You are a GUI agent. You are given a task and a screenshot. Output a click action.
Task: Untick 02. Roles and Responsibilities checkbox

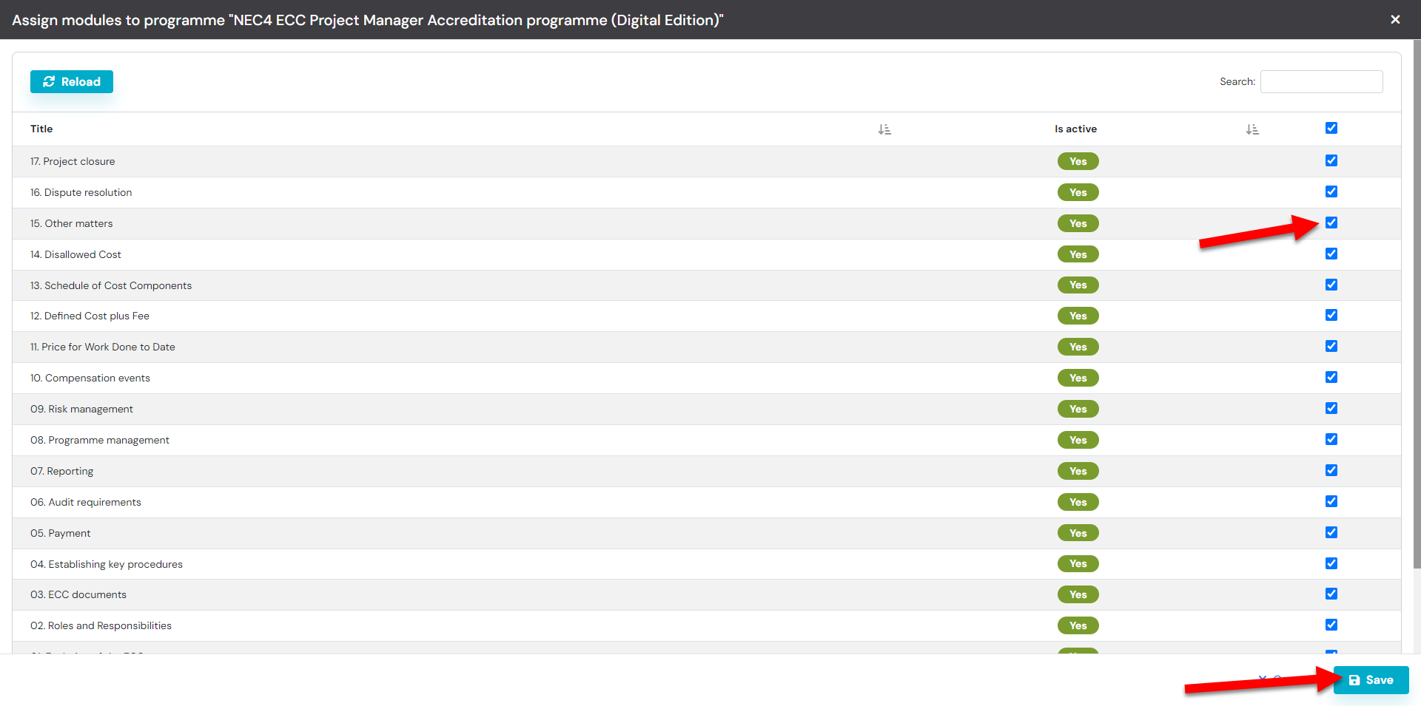click(1331, 625)
